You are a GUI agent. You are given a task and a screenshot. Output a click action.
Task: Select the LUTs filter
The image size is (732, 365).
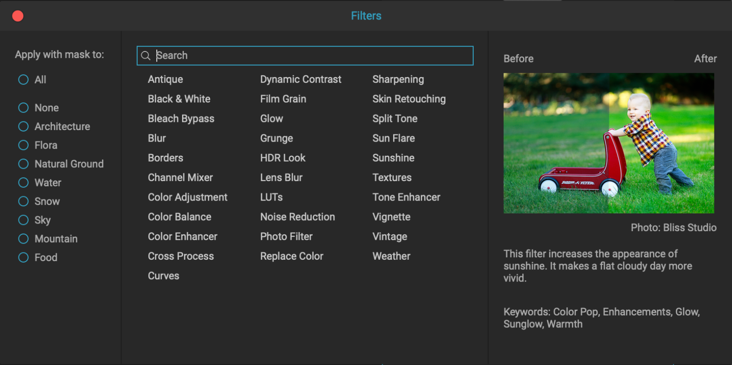tap(272, 197)
